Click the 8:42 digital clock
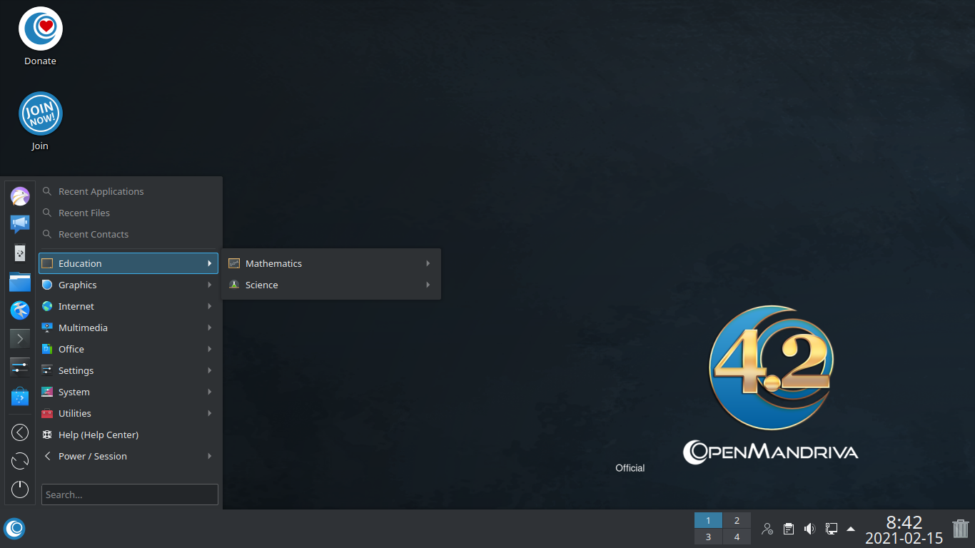The height and width of the screenshot is (548, 975). tap(904, 522)
